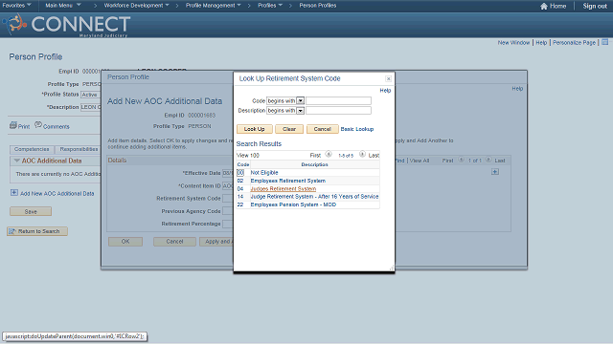
Task: Click the Look Up button
Action: coord(254,129)
